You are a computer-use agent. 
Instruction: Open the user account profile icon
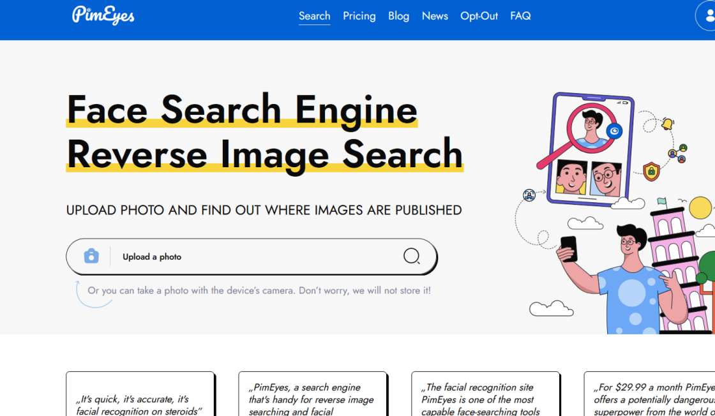(707, 16)
